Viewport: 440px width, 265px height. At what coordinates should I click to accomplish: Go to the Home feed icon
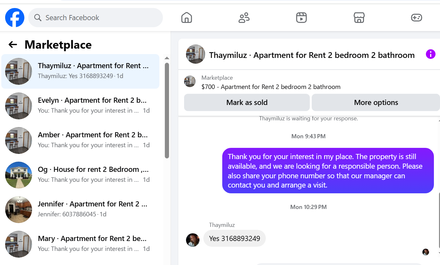[x=187, y=18]
